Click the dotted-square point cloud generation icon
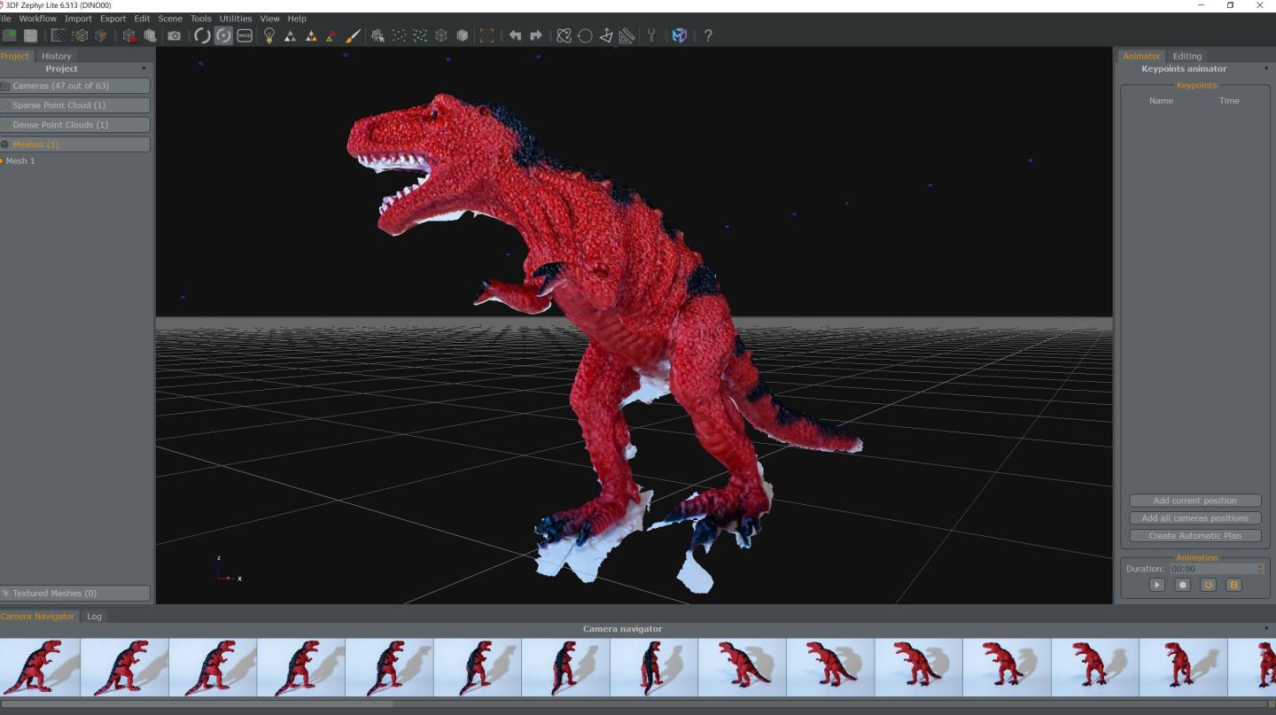Viewport: 1276px width, 715px height. point(58,35)
